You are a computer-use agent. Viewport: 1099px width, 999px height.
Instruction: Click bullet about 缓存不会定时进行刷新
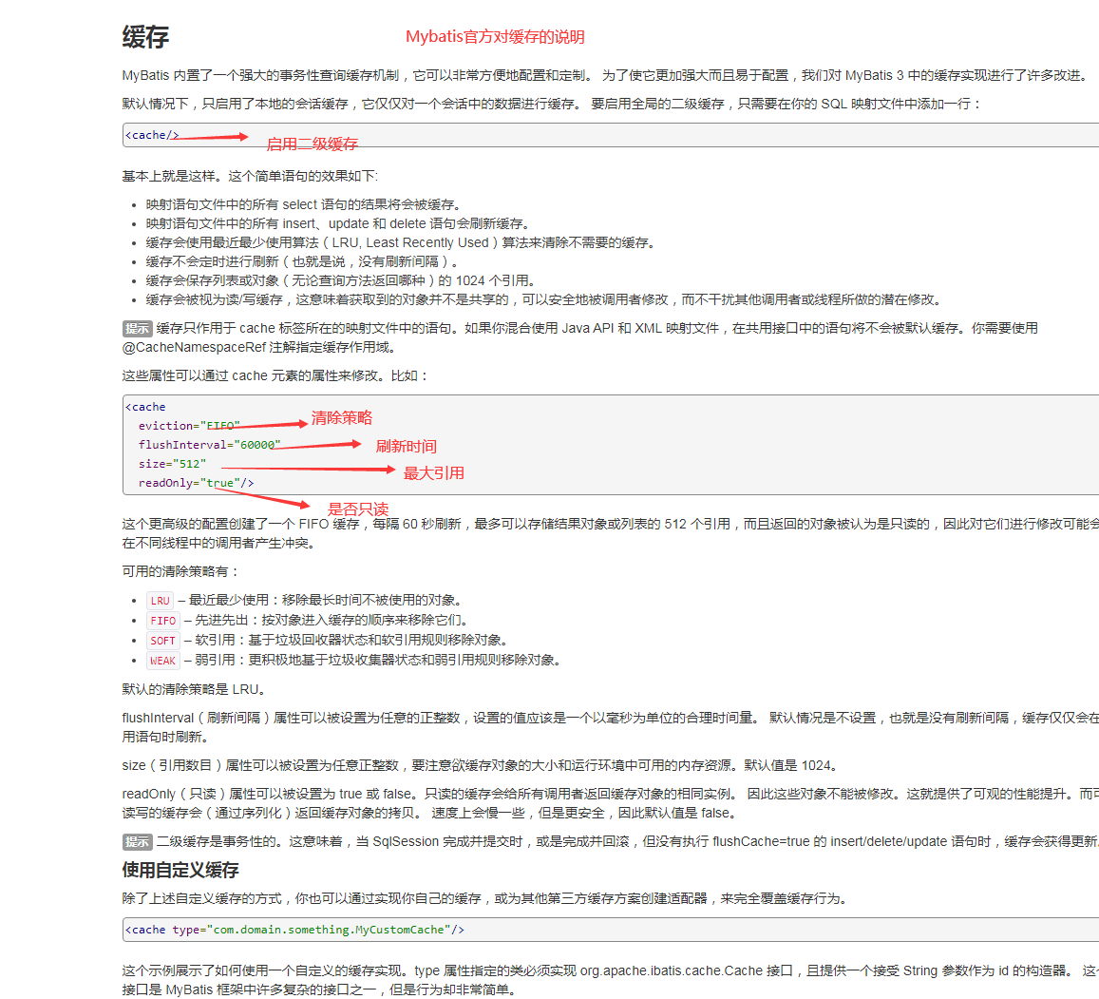tap(301, 261)
